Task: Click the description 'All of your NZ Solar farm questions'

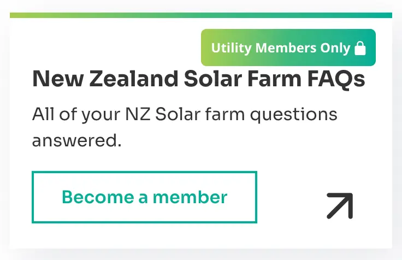Action: pos(185,115)
